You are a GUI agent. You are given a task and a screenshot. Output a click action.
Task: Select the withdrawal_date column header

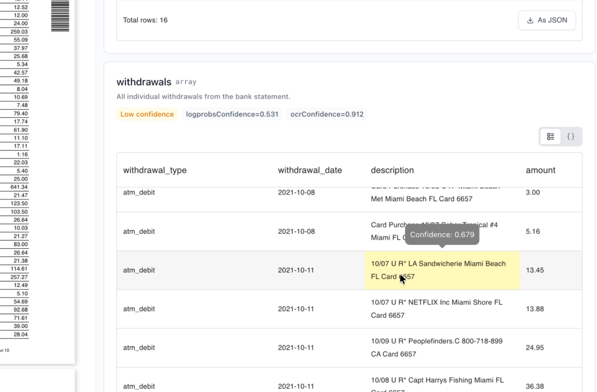[310, 170]
